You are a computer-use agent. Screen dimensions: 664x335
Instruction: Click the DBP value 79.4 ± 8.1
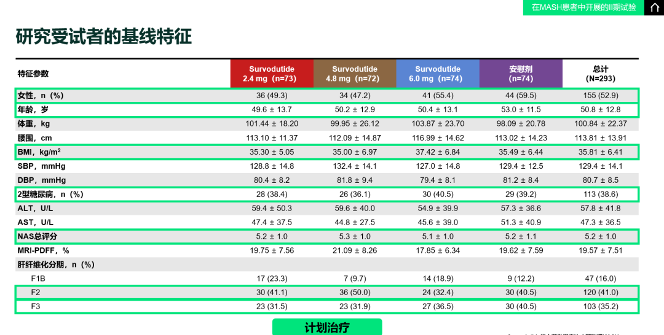coord(438,180)
